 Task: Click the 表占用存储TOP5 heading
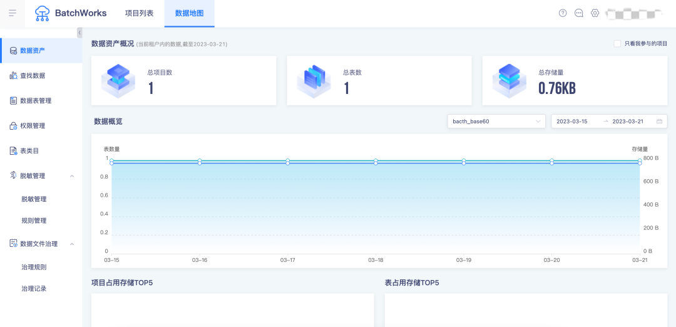[x=412, y=283]
